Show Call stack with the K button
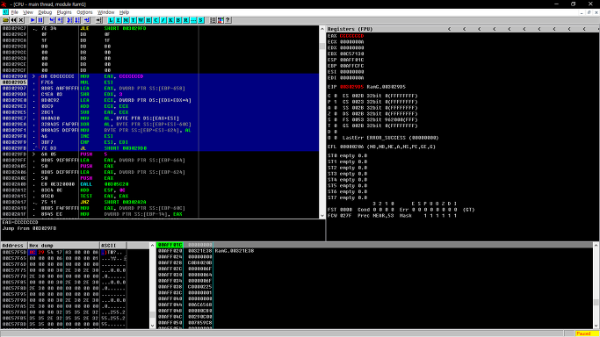The width and height of the screenshot is (600, 337). point(170,20)
